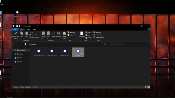Select the highlighted cursor file
This screenshot has width=175, height=98.
(x=78, y=52)
